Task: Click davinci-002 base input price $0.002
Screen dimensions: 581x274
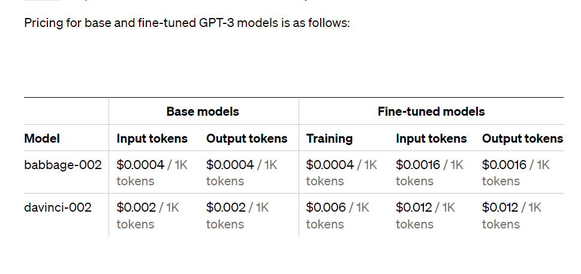Action: [136, 207]
